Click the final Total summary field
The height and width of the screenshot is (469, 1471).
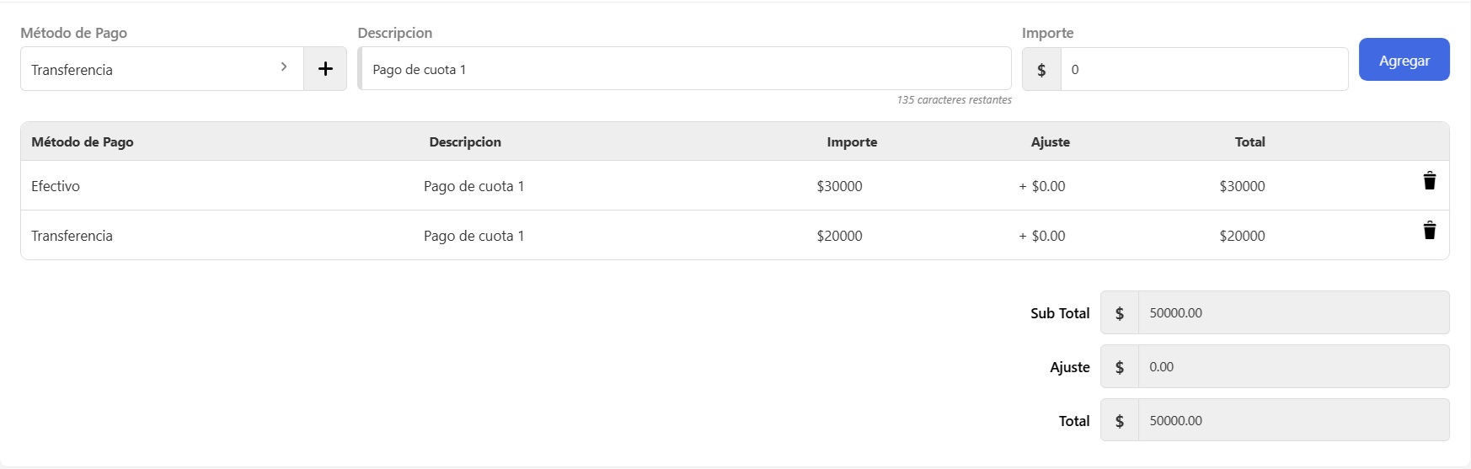pyautogui.click(x=1292, y=421)
